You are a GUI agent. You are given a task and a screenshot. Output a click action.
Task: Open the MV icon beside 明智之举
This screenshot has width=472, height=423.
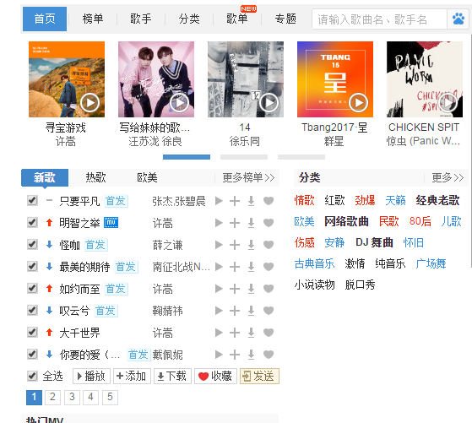(x=111, y=223)
